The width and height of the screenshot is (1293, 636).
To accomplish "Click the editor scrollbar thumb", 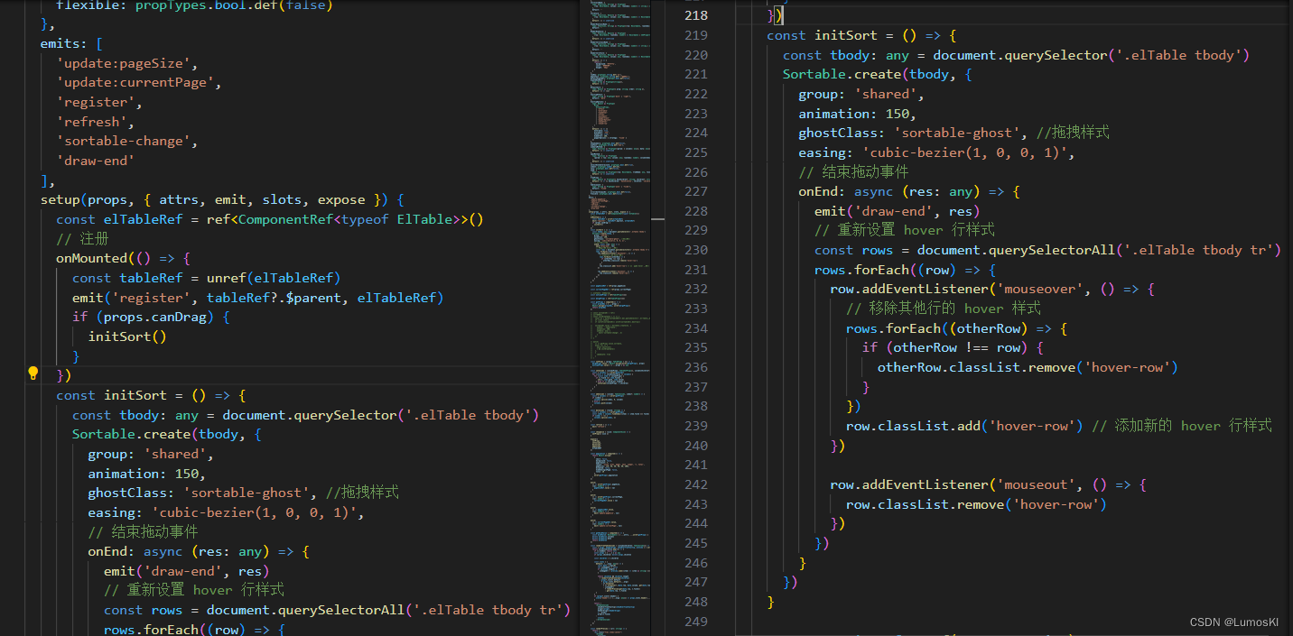I will click(x=657, y=219).
